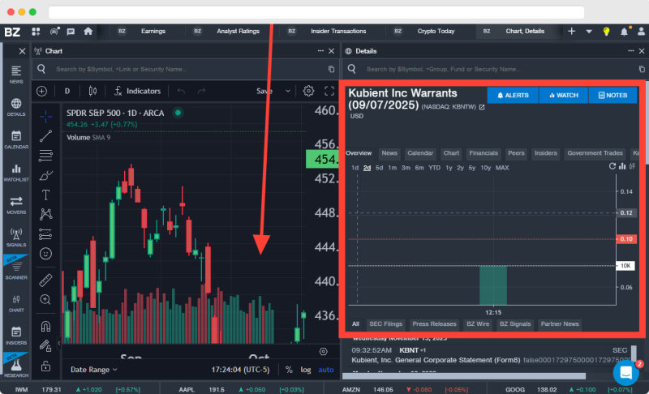The height and width of the screenshot is (394, 649).
Task: Open the emoji icon tool
Action: pyautogui.click(x=45, y=254)
